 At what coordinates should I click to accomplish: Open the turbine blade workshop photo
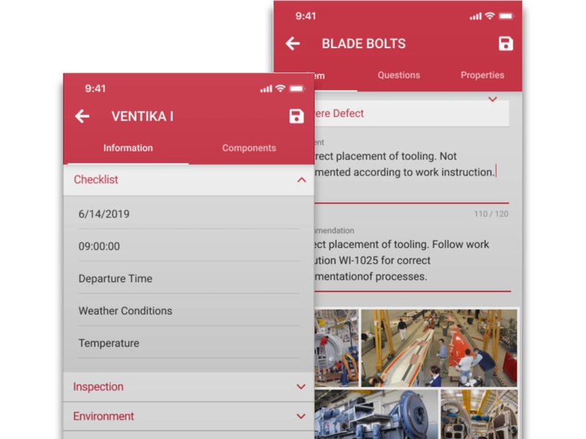coord(438,348)
